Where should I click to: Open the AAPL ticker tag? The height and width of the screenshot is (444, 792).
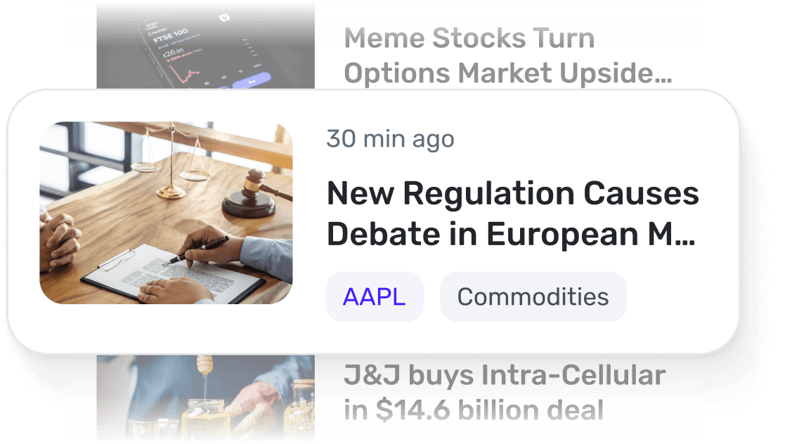[375, 296]
